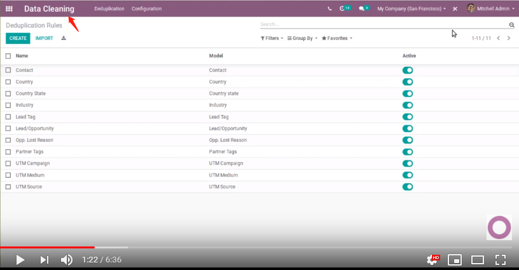
Task: Disable the Contact rule active toggle
Action: tap(408, 71)
